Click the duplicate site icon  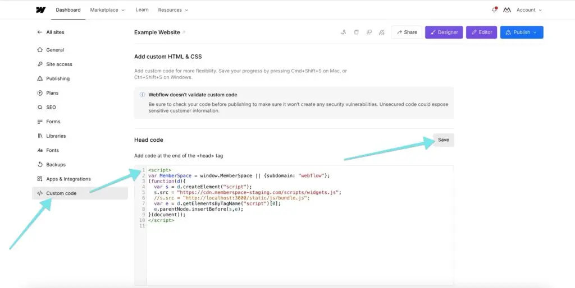[369, 32]
